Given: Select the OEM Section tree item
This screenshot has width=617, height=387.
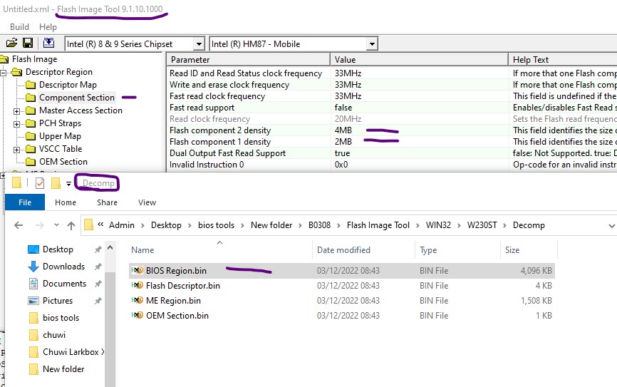Looking at the screenshot, I should pos(63,162).
